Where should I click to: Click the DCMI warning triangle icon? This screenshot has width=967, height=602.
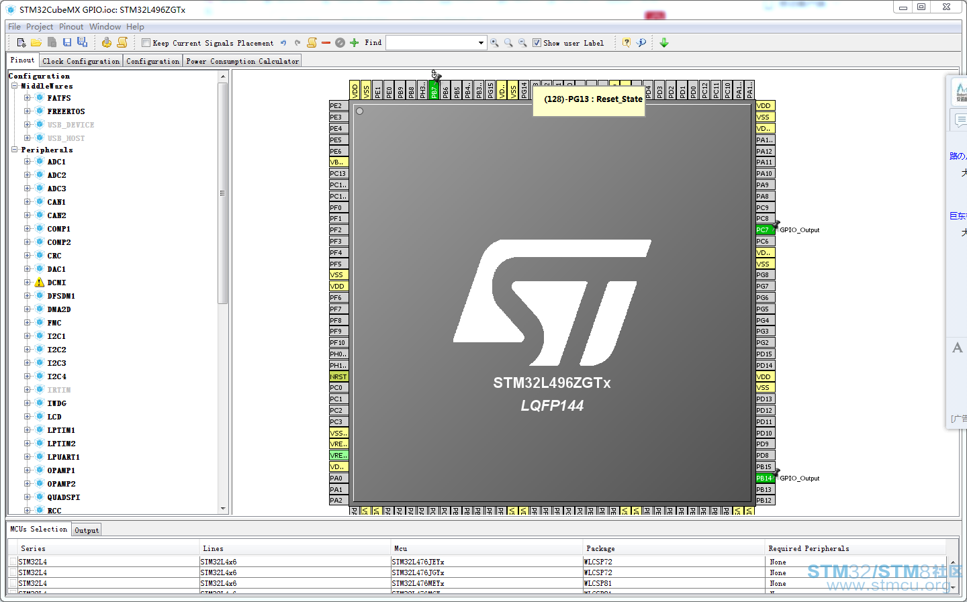(x=40, y=283)
